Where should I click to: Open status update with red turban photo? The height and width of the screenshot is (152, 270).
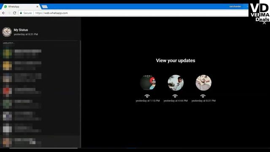(x=148, y=83)
